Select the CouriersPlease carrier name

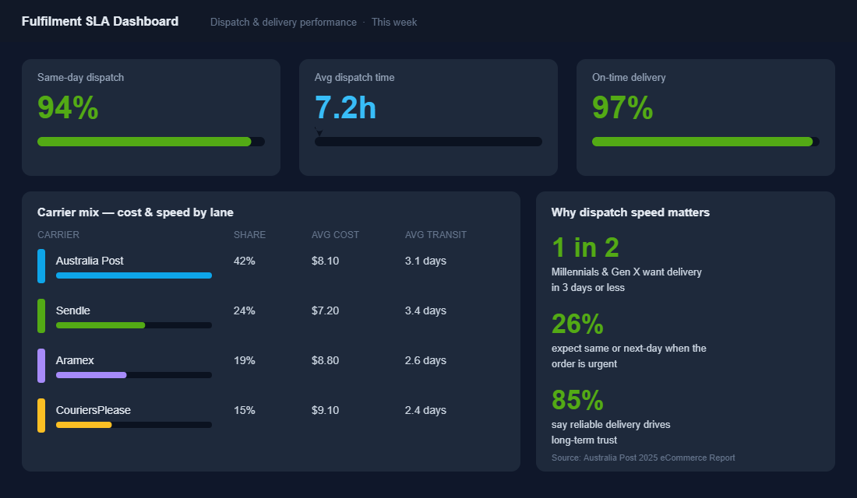[x=93, y=410]
